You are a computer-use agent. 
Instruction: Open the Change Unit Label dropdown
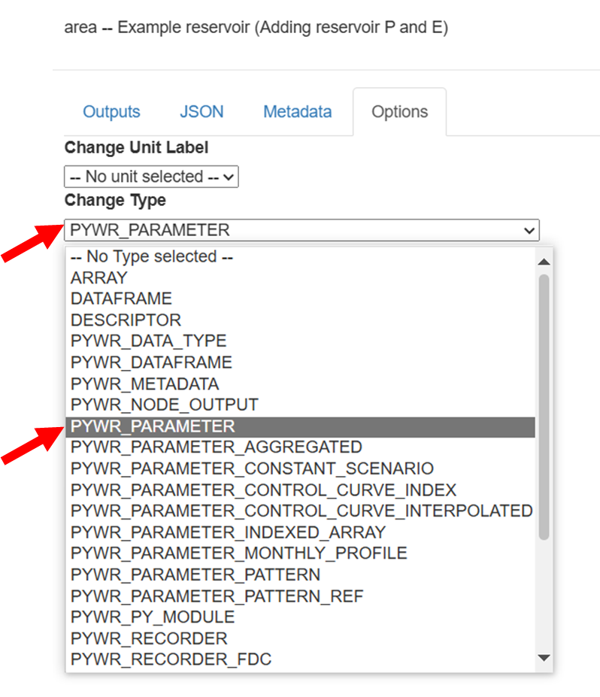click(151, 177)
